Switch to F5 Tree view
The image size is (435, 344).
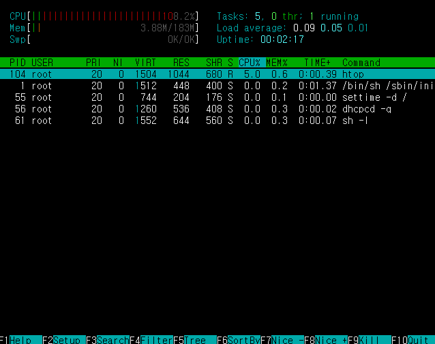[195, 340]
